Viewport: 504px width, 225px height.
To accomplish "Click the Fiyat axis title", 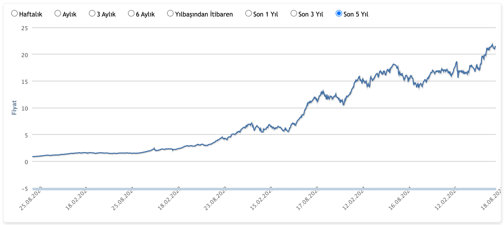I will 15,108.
